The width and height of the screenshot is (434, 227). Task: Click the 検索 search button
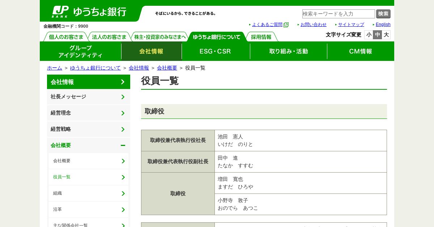pos(383,14)
